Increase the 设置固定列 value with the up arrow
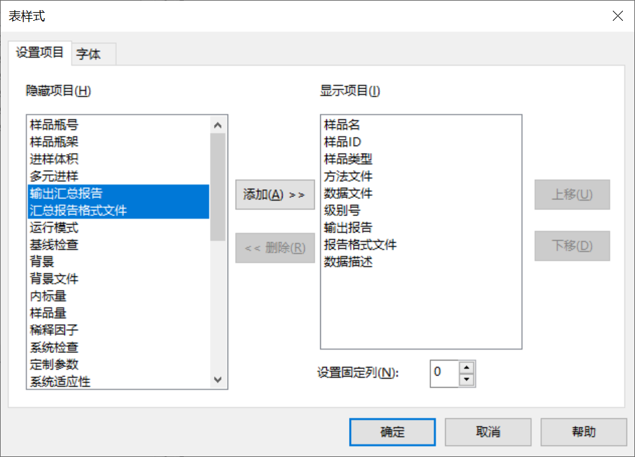This screenshot has height=457, width=635. point(467,367)
